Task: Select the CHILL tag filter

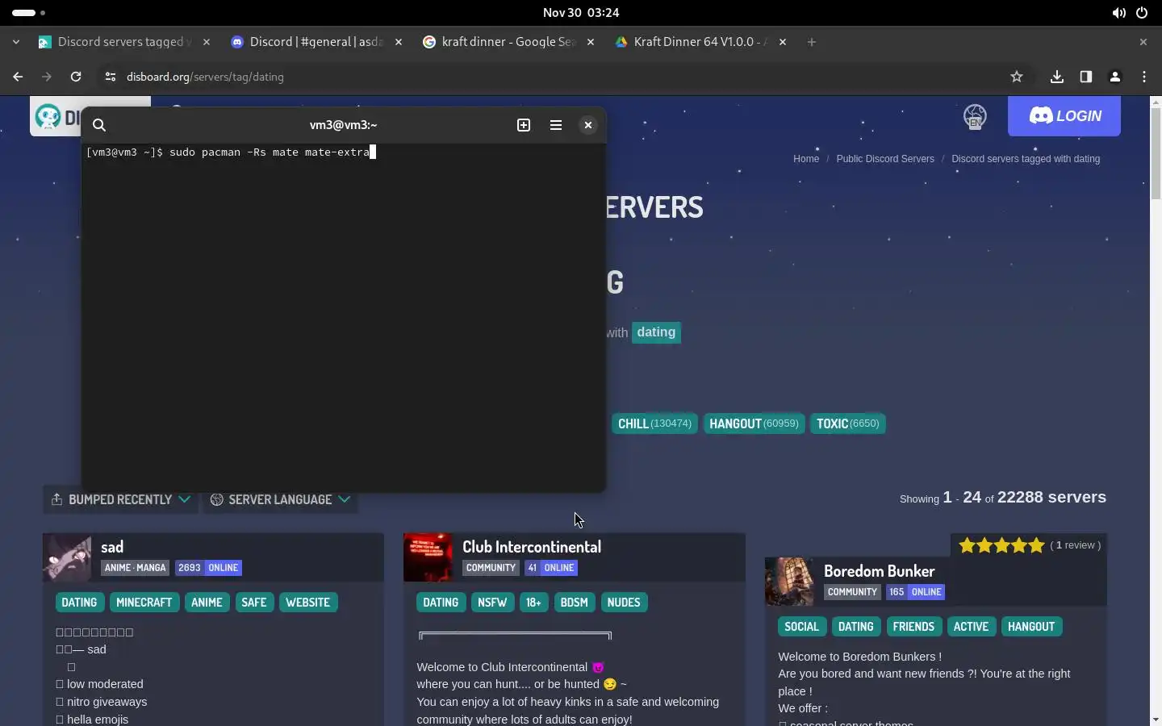Action: tap(654, 423)
